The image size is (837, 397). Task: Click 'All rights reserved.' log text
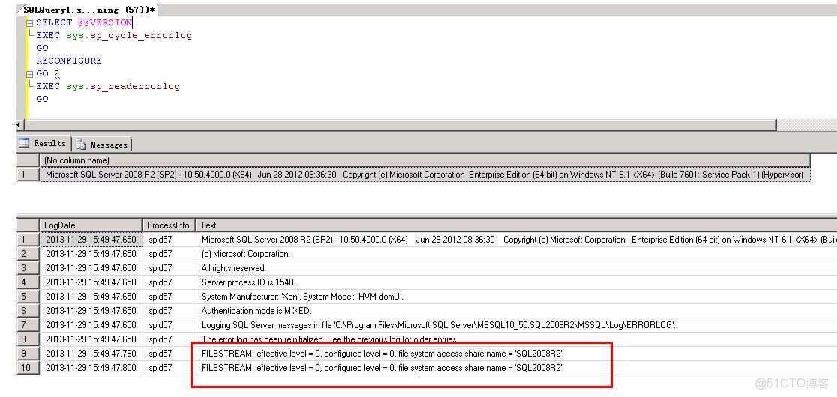(233, 268)
